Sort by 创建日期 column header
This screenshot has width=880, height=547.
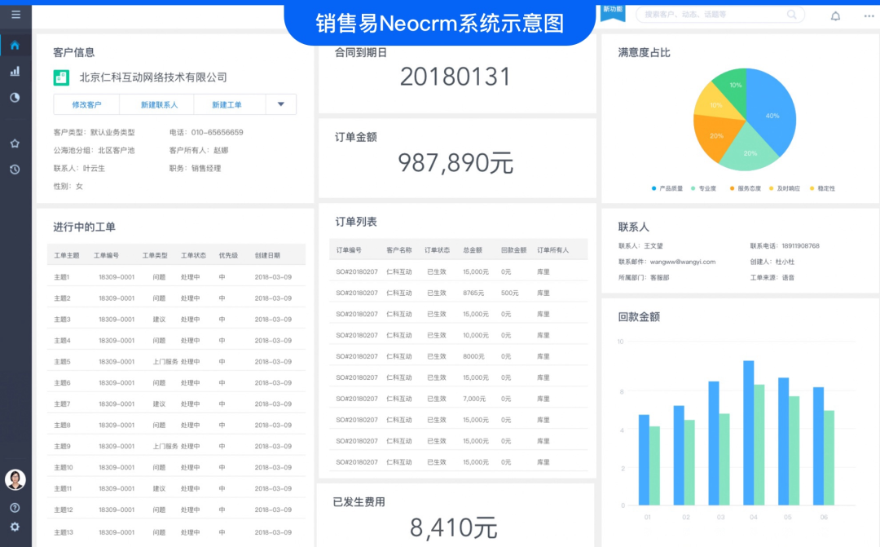tap(266, 255)
